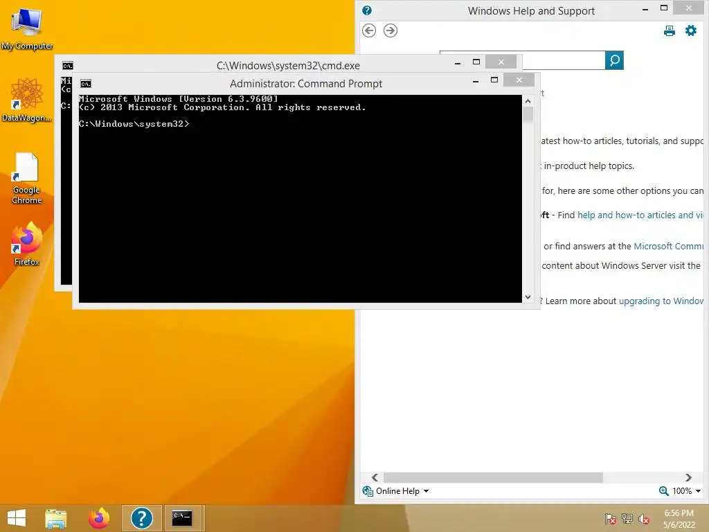Maximize the Administrator Command Prompt window
The width and height of the screenshot is (709, 532).
pyautogui.click(x=494, y=80)
